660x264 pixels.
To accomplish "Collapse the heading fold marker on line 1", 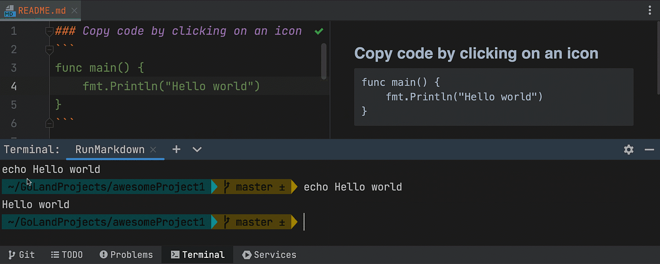I will (x=49, y=31).
